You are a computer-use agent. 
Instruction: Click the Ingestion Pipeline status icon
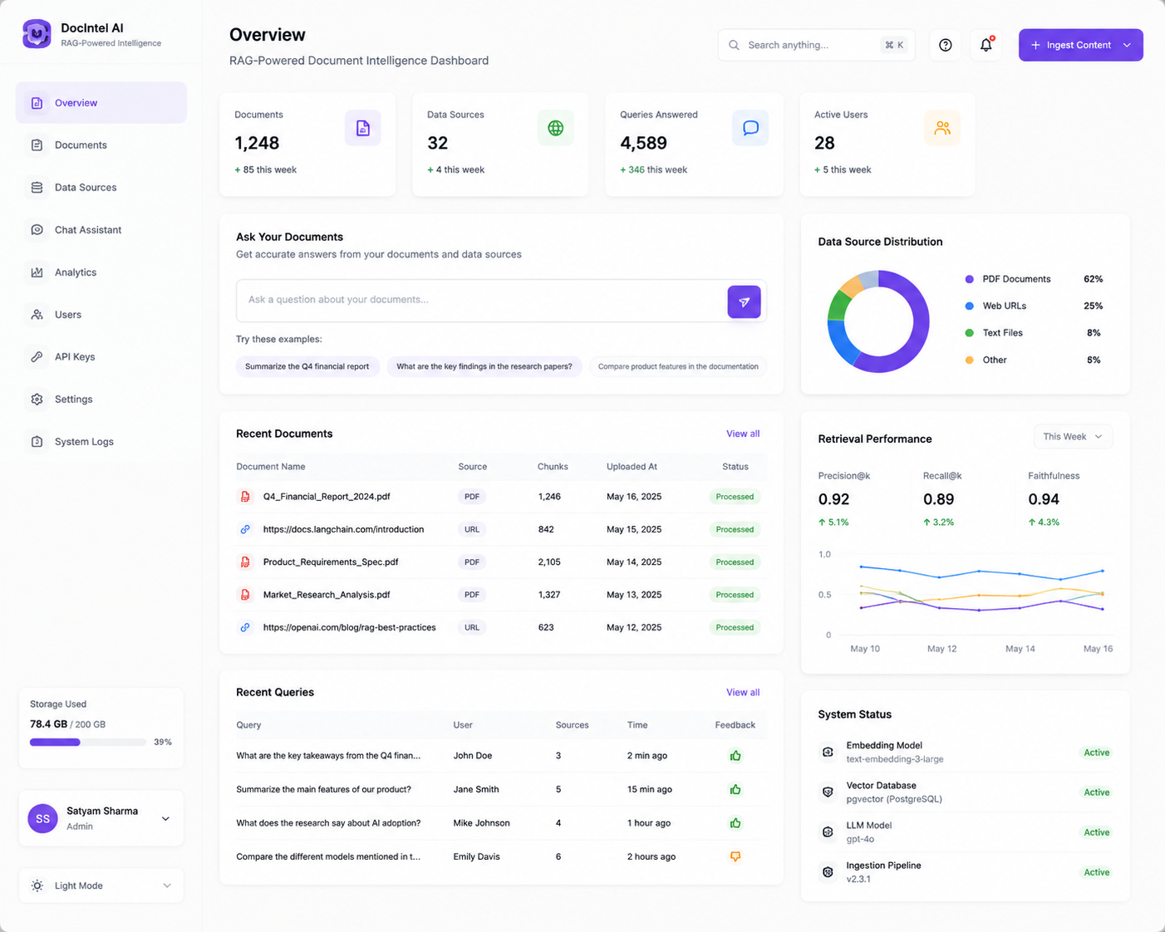[x=828, y=871]
